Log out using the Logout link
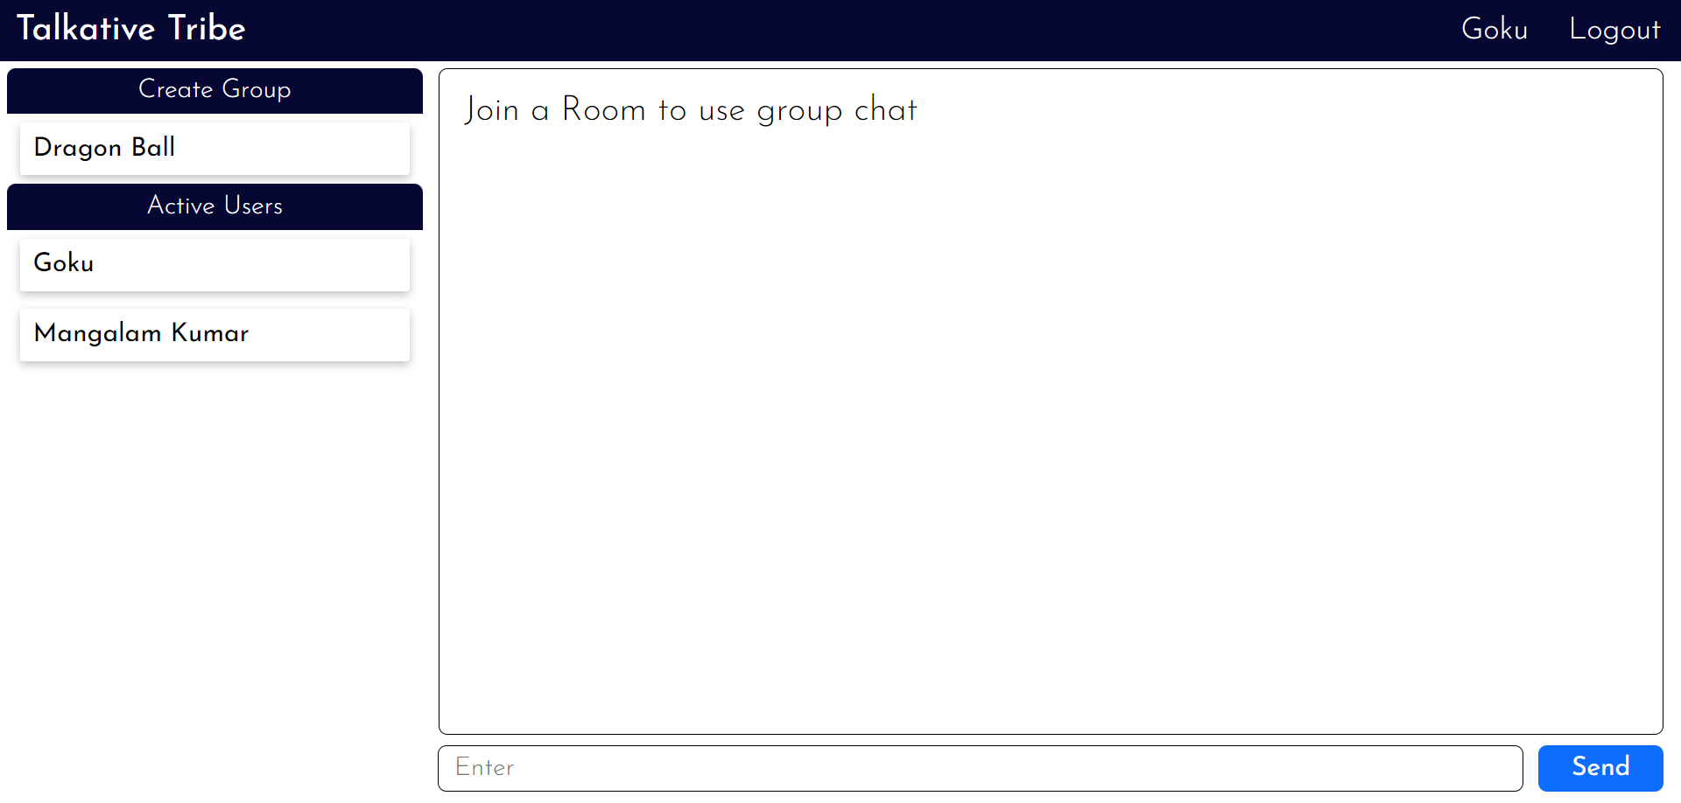This screenshot has height=803, width=1681. coord(1614,29)
